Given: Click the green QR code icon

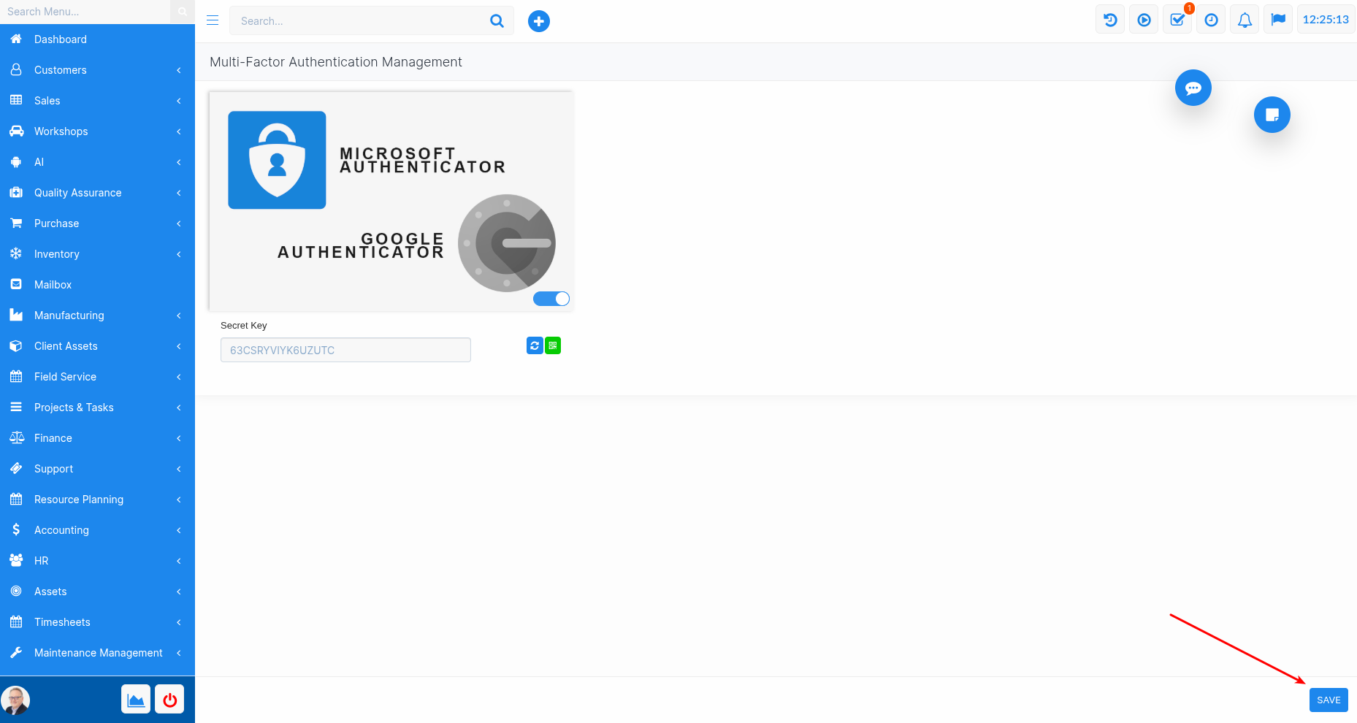Looking at the screenshot, I should (x=553, y=345).
